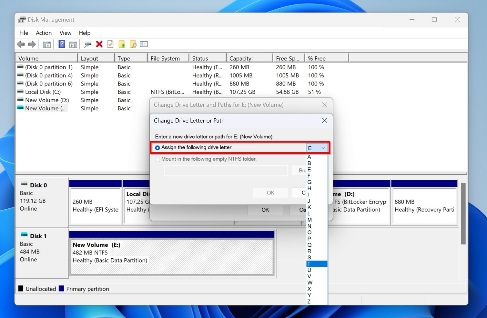Click the Forward navigation arrow
The width and height of the screenshot is (487, 318).
point(32,44)
